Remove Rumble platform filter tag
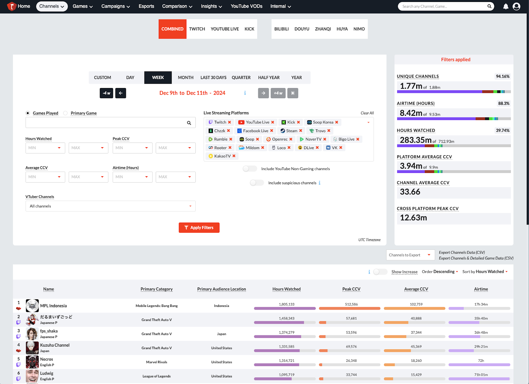 point(231,139)
